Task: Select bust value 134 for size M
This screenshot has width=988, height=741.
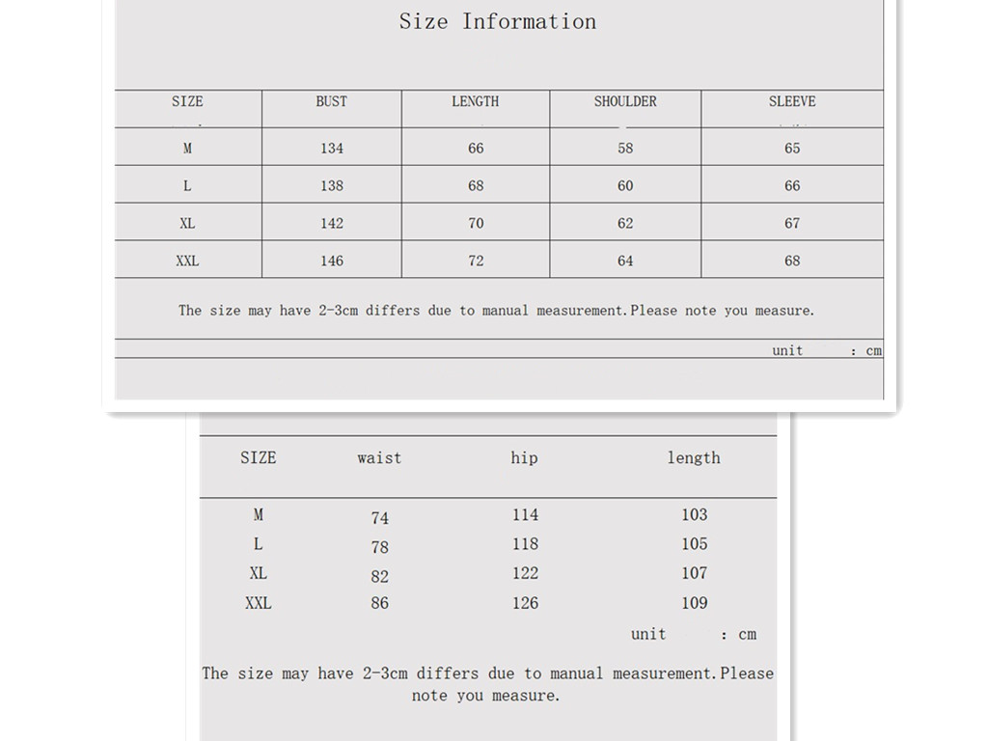Action: click(332, 149)
